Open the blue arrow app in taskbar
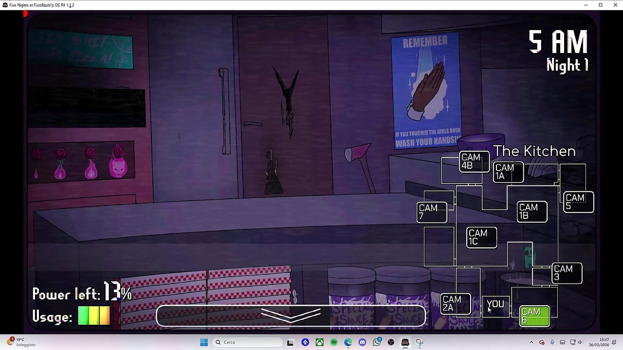 click(305, 342)
